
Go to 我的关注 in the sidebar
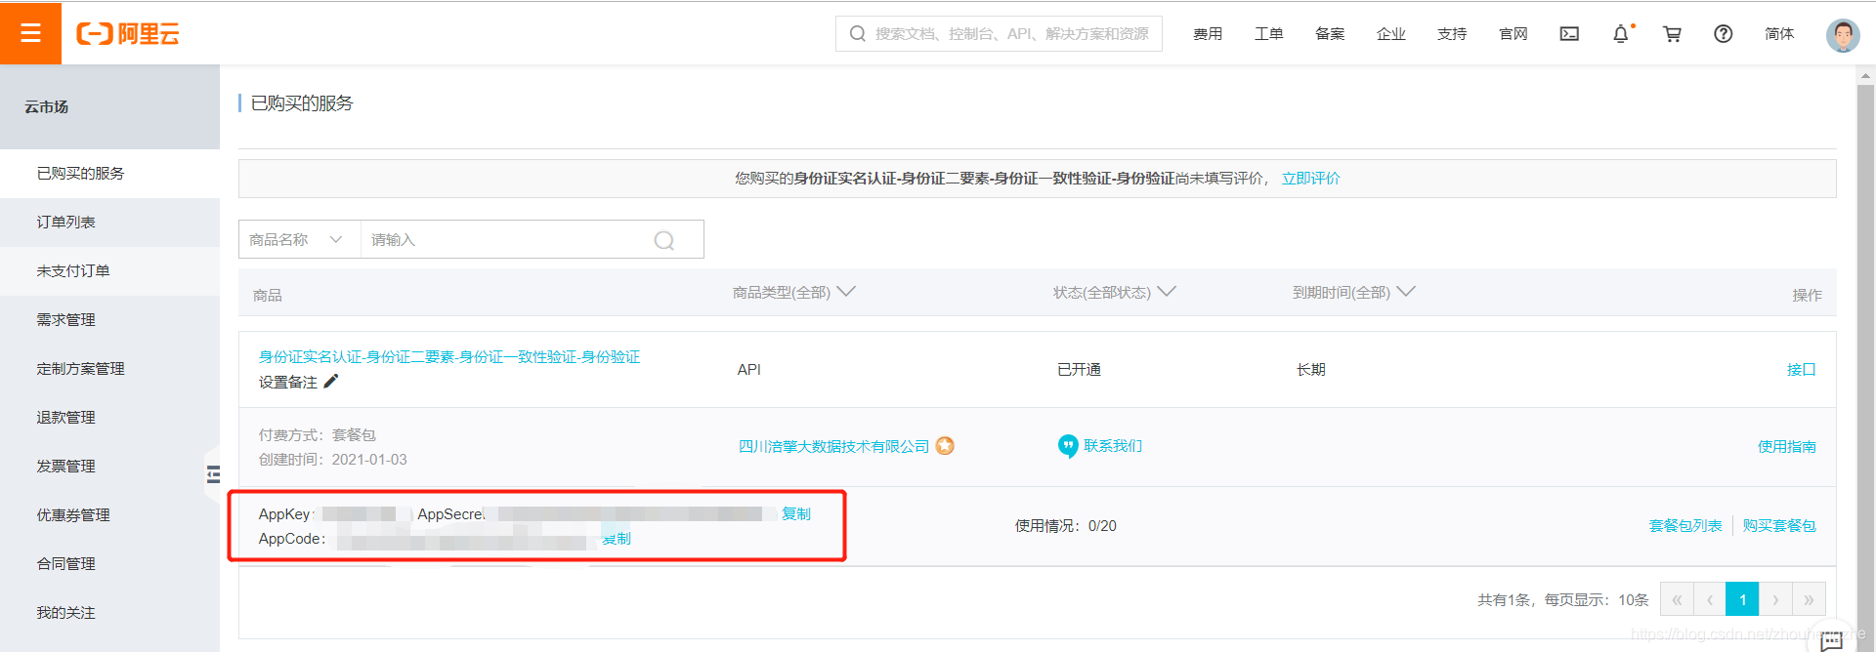click(109, 613)
